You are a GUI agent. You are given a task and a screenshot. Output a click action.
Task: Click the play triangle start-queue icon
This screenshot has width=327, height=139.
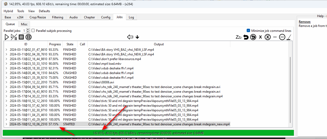point(7,37)
